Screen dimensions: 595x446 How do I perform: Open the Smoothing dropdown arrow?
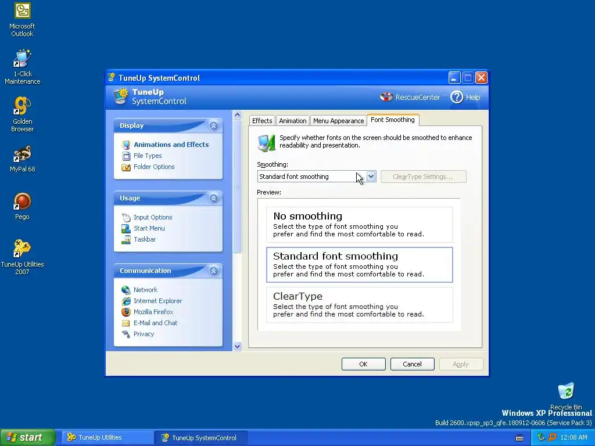point(371,177)
